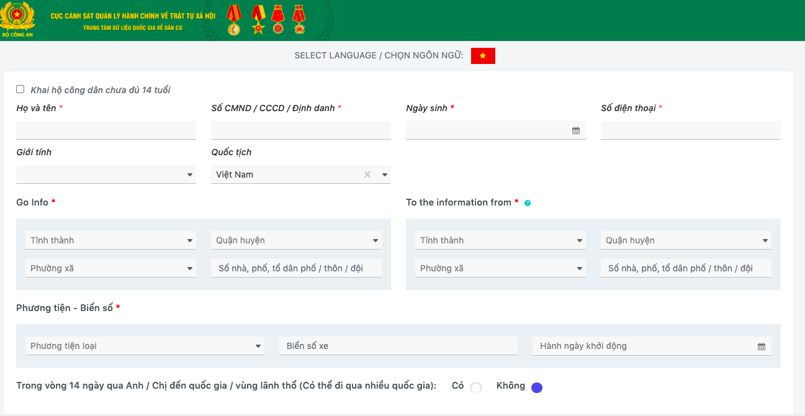Open the Ngày sinh calendar picker icon

[x=575, y=130]
